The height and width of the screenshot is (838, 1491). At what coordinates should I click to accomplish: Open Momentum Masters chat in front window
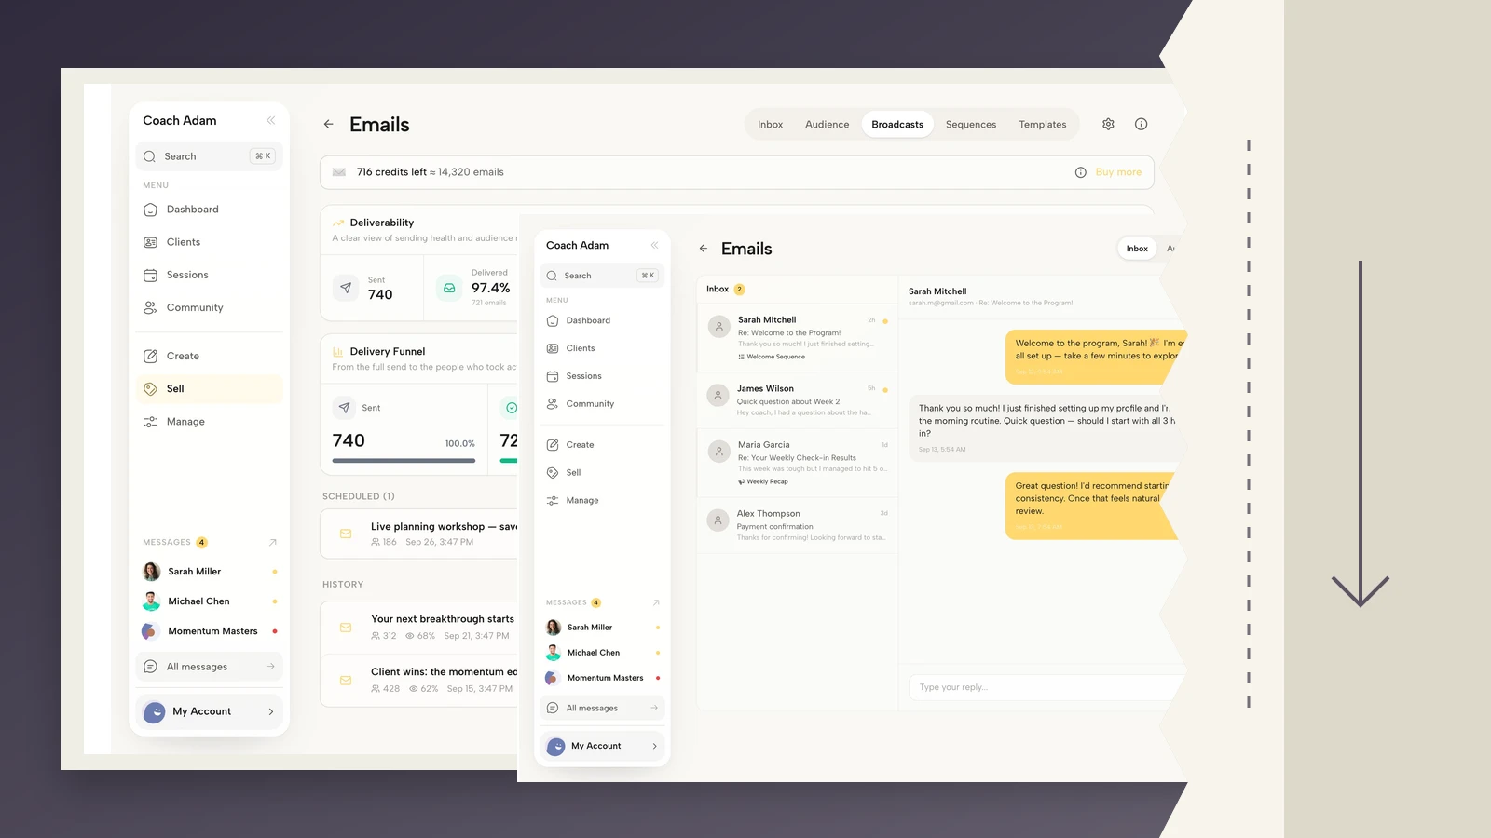[602, 678]
